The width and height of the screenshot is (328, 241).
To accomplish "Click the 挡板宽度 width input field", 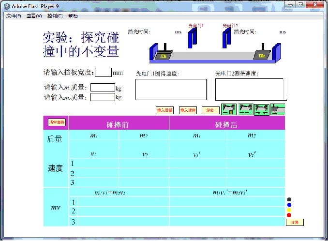I will tap(103, 73).
